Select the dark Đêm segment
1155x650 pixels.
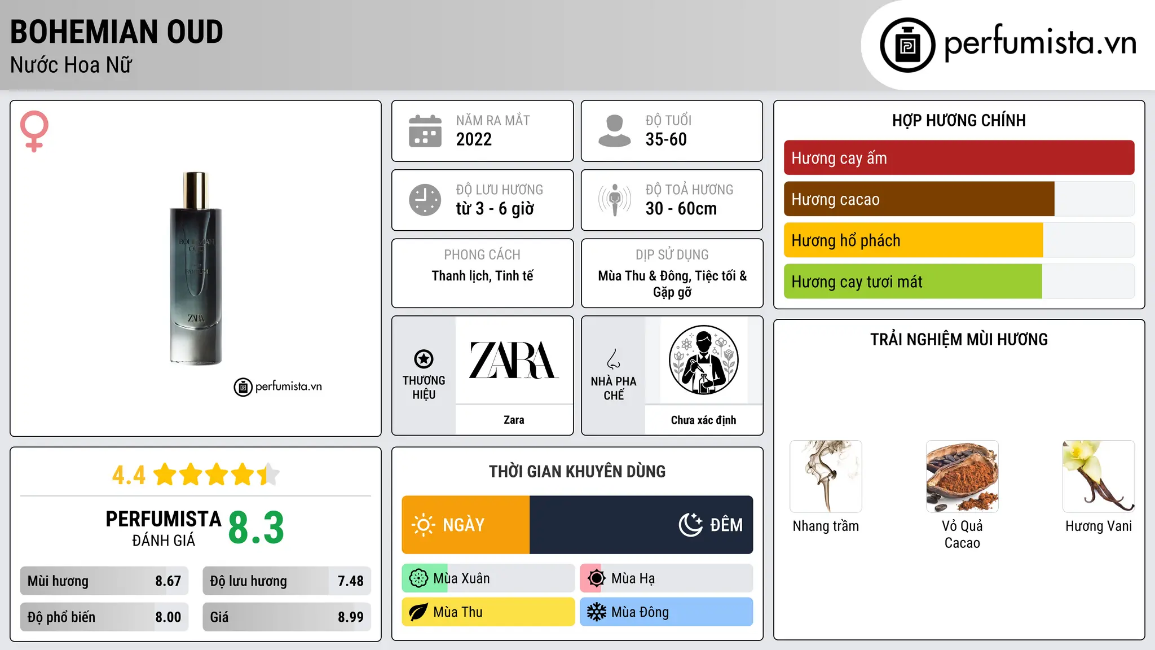[641, 525]
